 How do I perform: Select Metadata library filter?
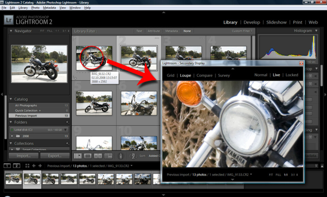tap(172, 31)
